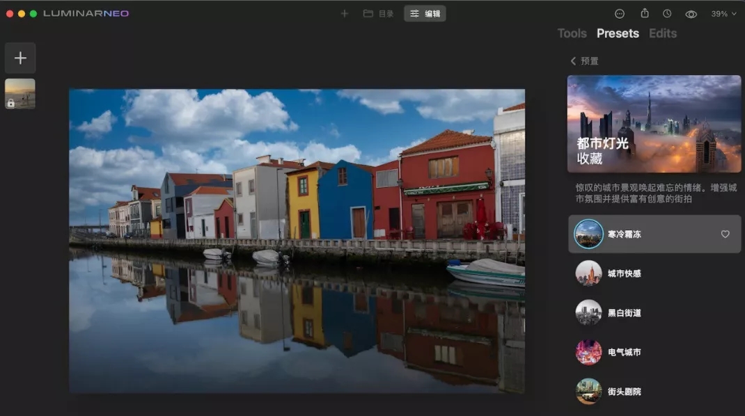
Task: Click the share export icon
Action: tap(645, 13)
